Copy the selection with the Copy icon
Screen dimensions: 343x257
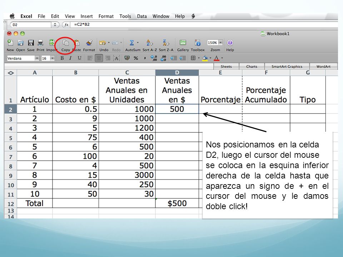click(65, 43)
